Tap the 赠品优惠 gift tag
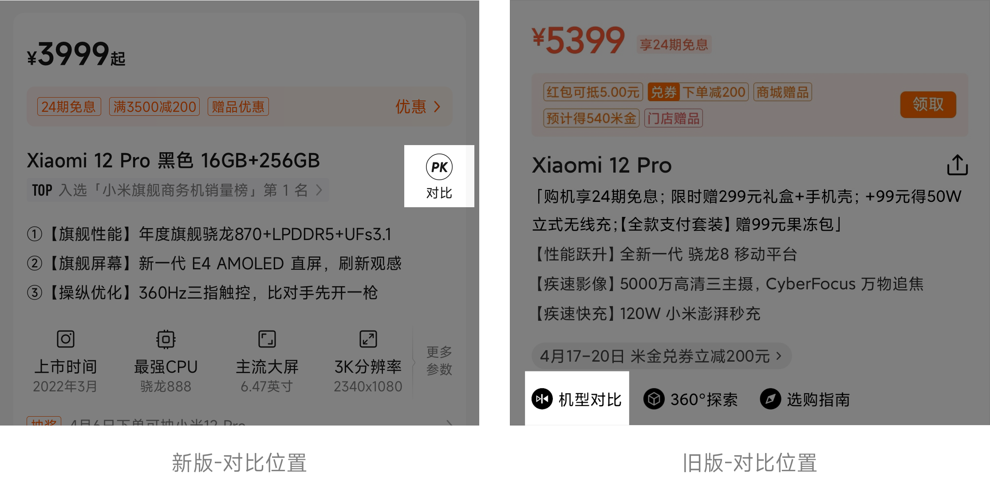This screenshot has width=990, height=477. [x=238, y=106]
